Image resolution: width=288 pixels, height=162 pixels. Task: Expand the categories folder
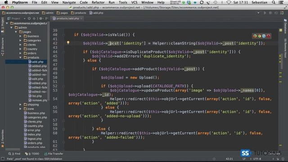pyautogui.click(x=20, y=40)
